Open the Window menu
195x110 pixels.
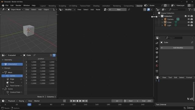tap(27, 5)
